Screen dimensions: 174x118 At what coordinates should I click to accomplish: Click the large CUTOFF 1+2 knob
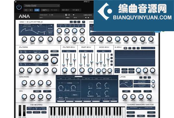[54, 60]
